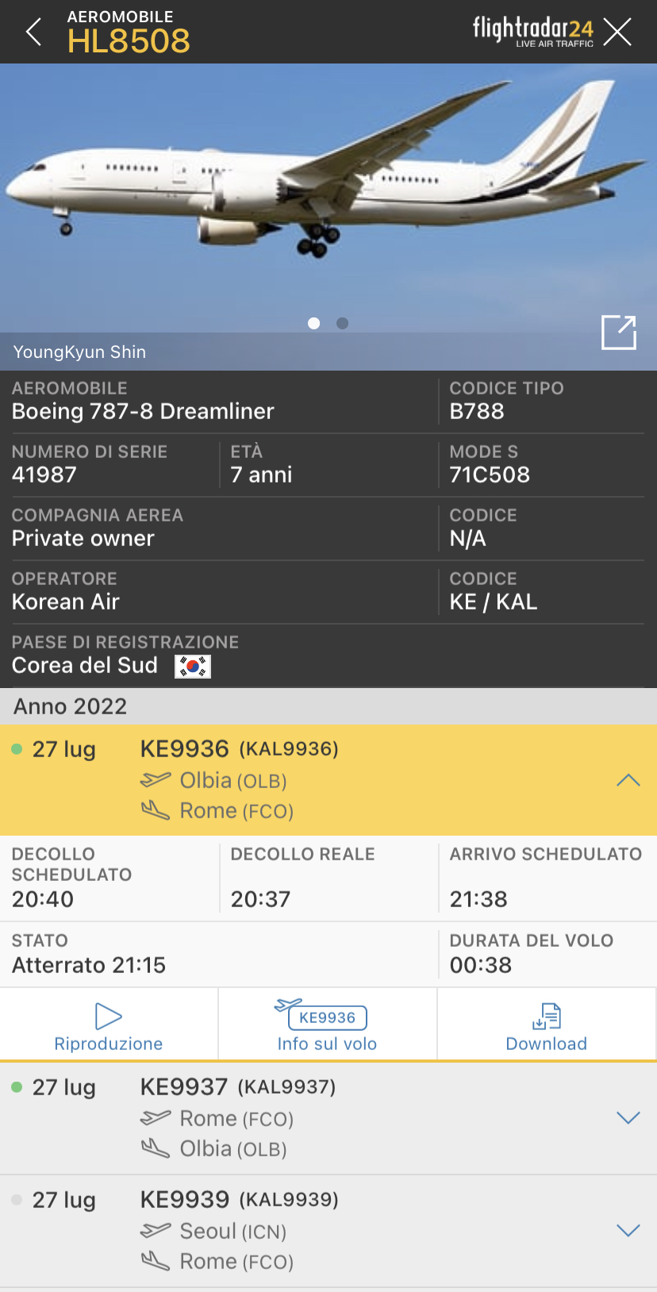
Task: Tap the landing icon beside Rome (FCO) in KE9936
Action: (x=156, y=810)
